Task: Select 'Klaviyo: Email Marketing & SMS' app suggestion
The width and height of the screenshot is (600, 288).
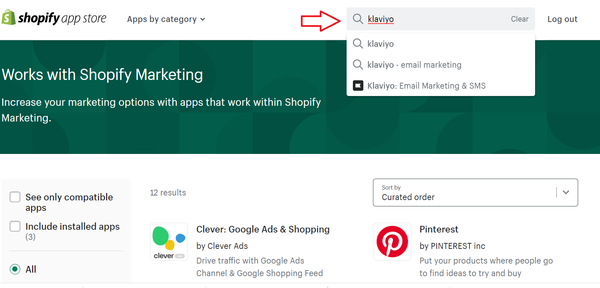Action: point(440,86)
